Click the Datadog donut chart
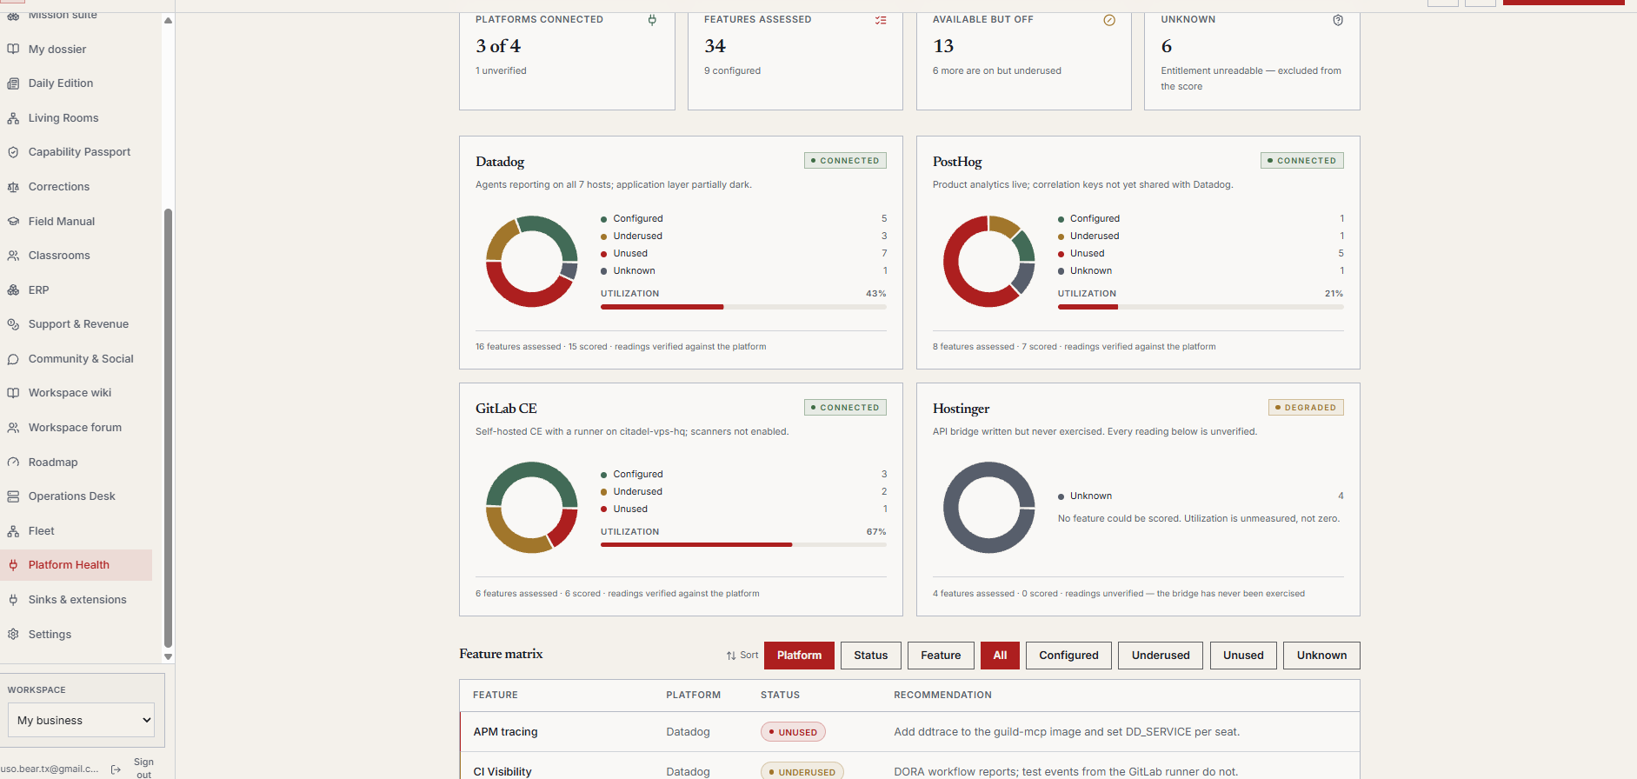 tap(531, 261)
